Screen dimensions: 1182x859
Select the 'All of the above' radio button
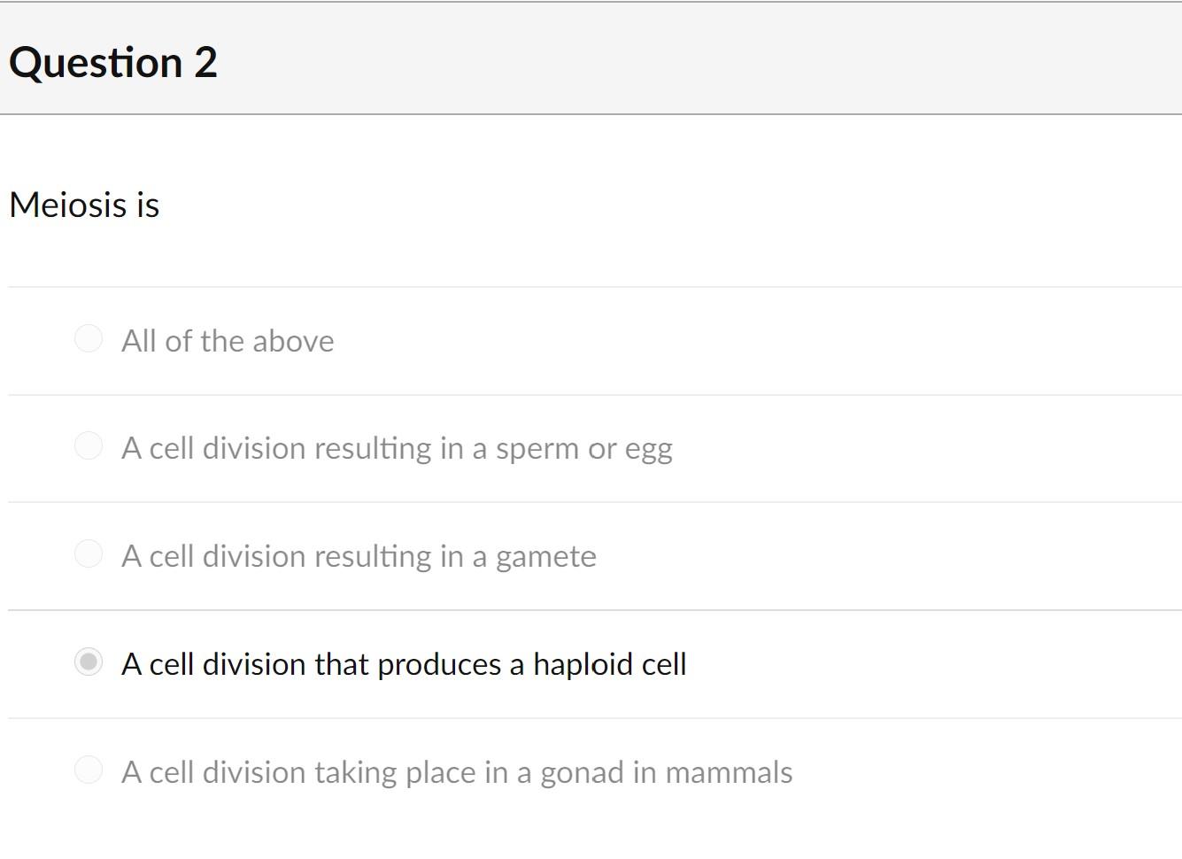click(89, 338)
